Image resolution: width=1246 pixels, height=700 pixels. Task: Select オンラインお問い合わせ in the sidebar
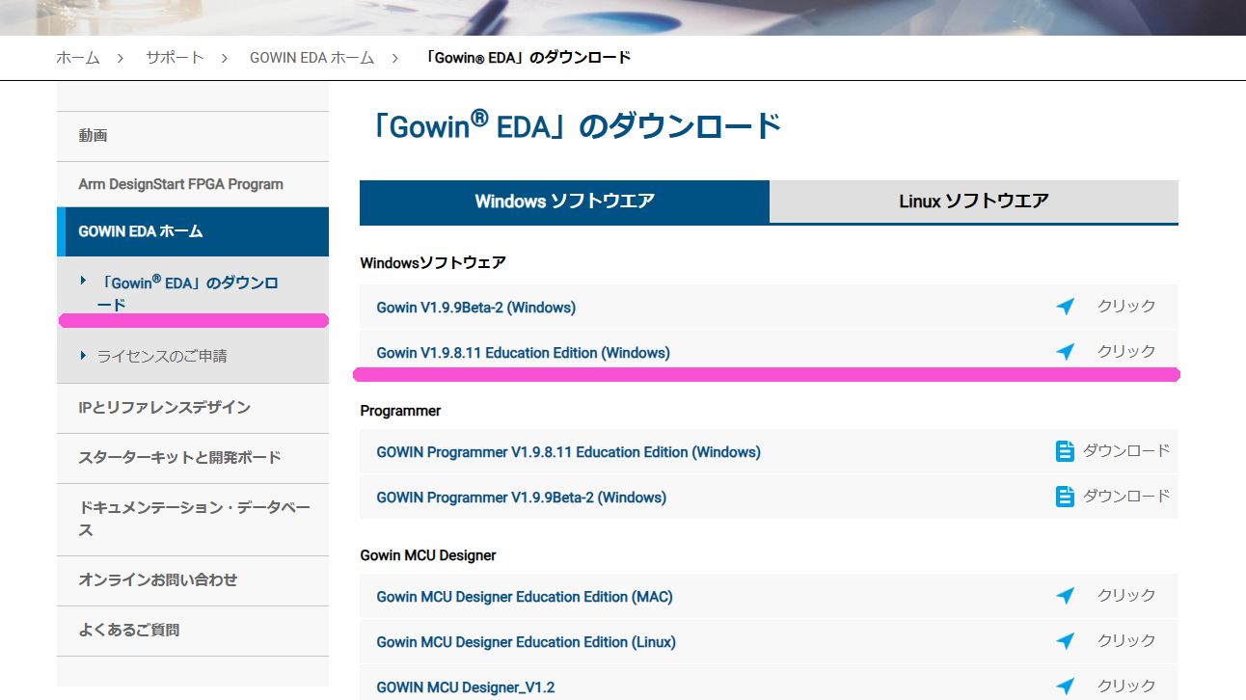pyautogui.click(x=193, y=580)
